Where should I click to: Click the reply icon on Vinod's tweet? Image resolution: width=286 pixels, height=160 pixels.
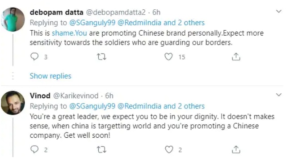coord(34,149)
